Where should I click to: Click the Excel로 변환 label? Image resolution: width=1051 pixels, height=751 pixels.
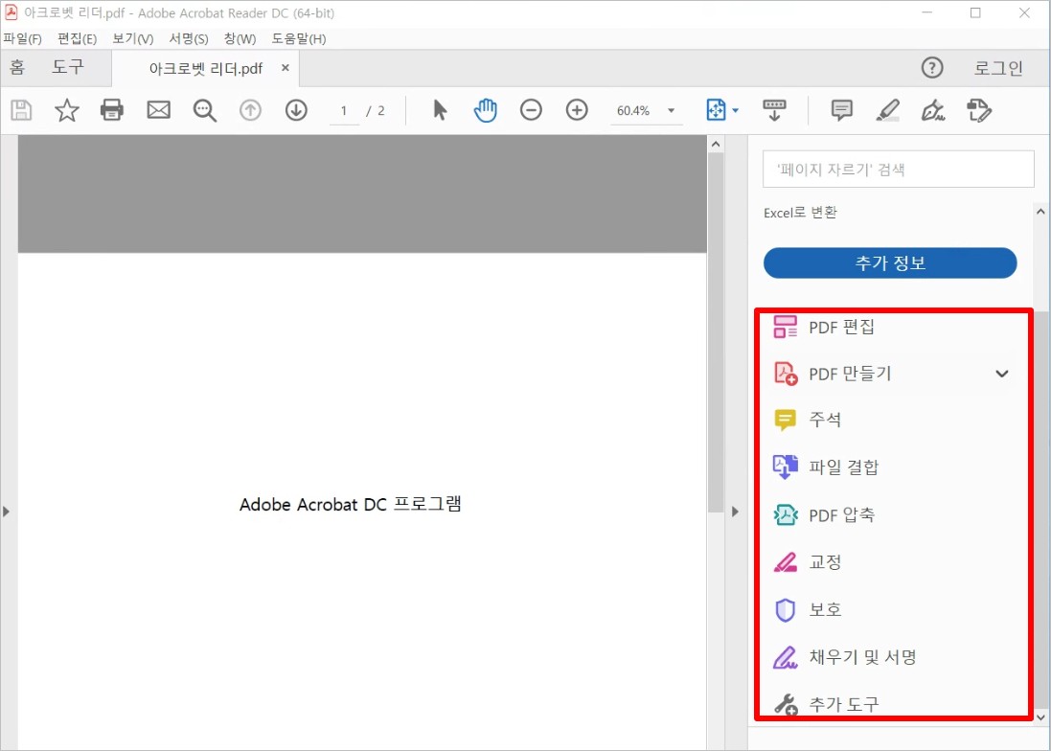800,213
